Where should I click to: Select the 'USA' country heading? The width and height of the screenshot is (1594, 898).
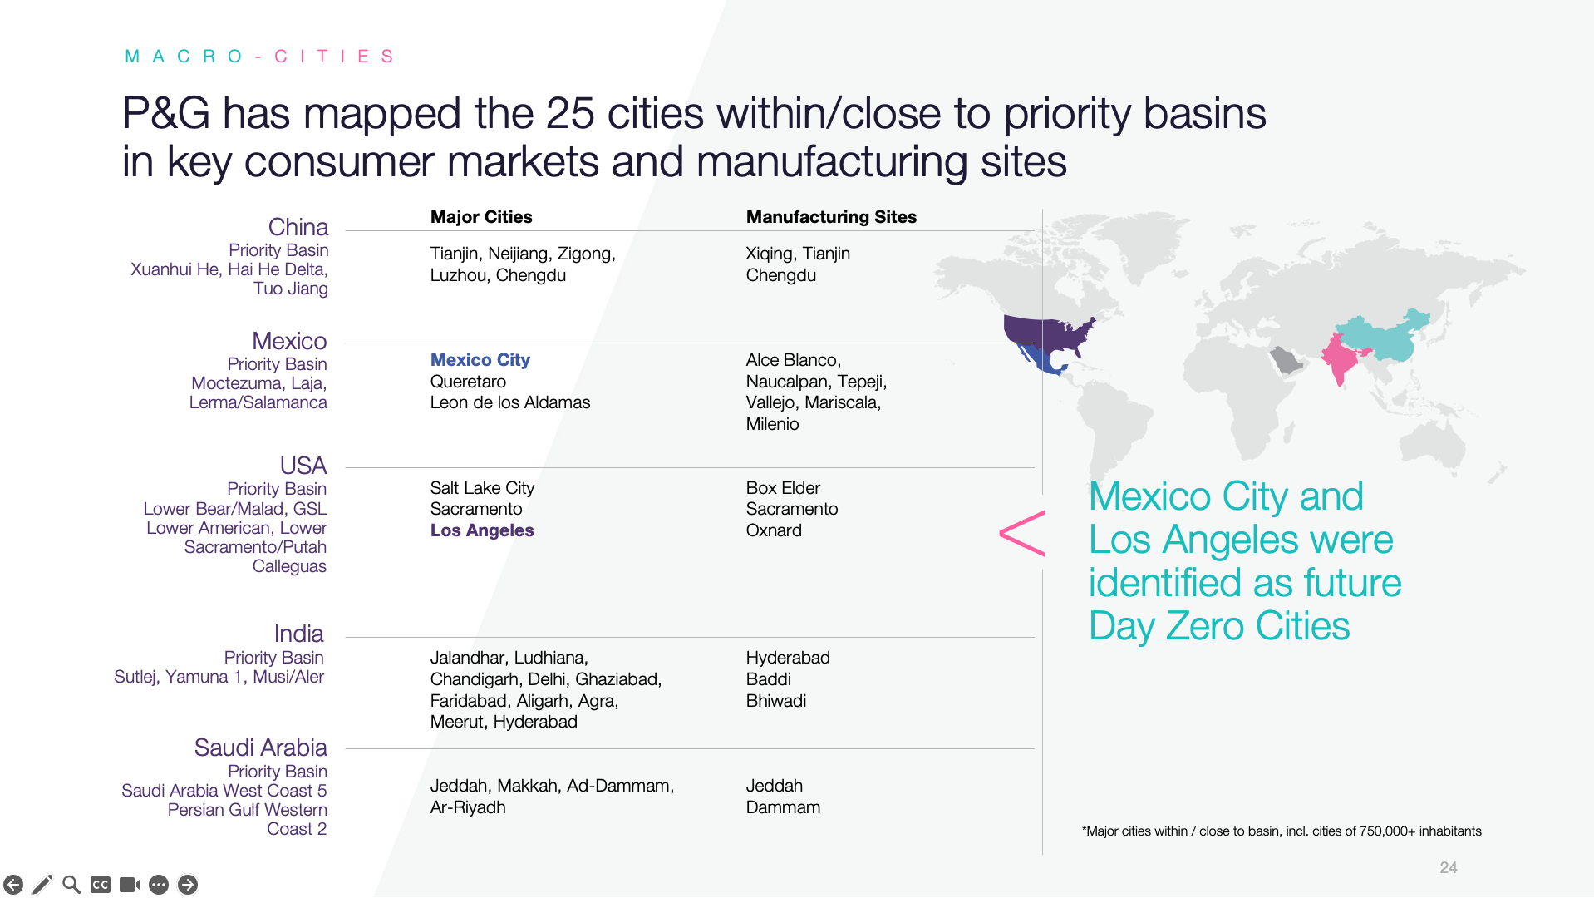coord(303,466)
